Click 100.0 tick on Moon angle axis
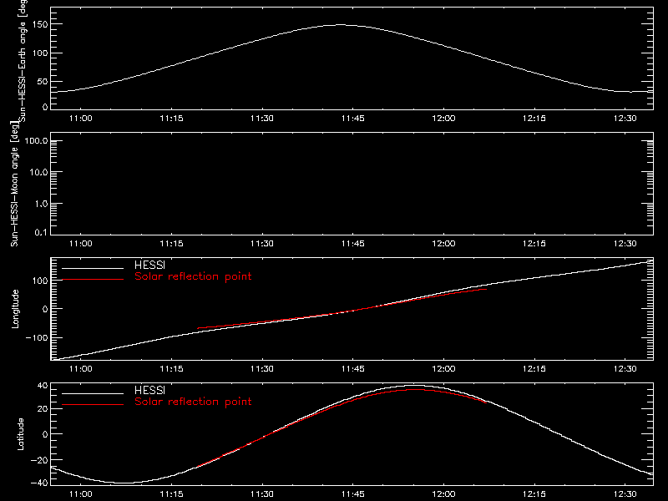 (x=36, y=140)
